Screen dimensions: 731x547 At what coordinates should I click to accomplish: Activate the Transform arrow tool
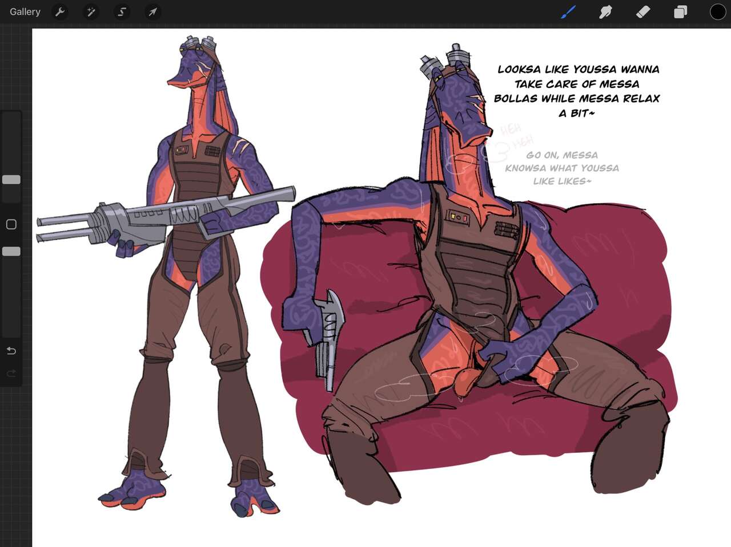[152, 11]
